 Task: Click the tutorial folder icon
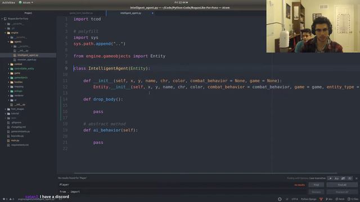coord(9,113)
